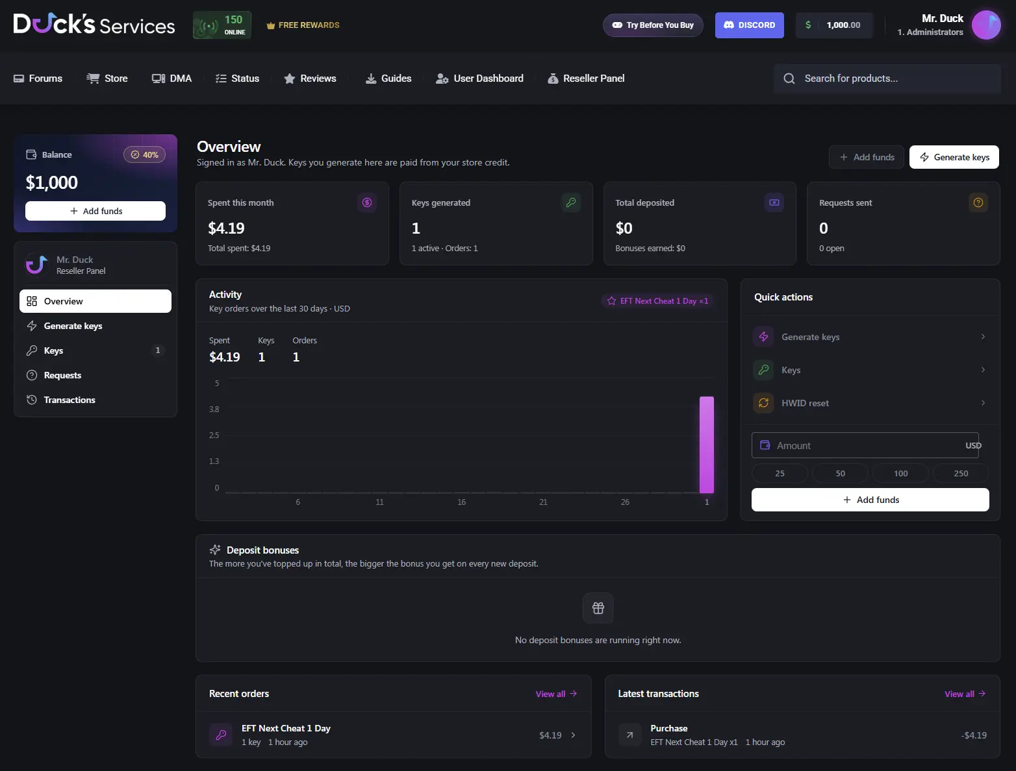Screen dimensions: 1016x771
Task: Click the 40% badge on Balance card
Action: pyautogui.click(x=144, y=154)
